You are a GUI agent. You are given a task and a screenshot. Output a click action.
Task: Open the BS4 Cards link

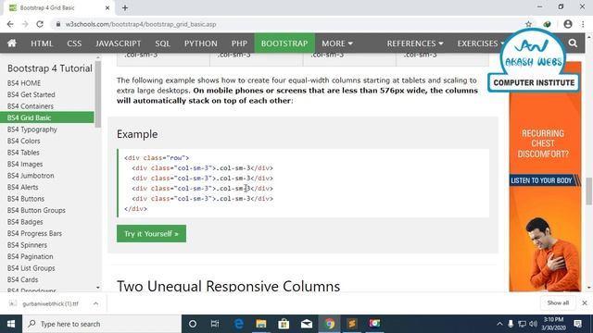pos(22,279)
